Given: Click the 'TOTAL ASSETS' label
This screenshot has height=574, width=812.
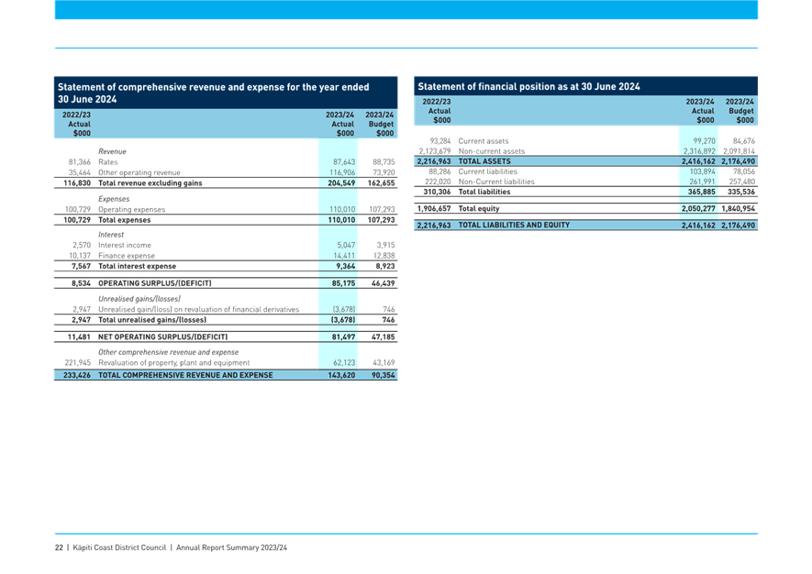Looking at the screenshot, I should pyautogui.click(x=484, y=161).
